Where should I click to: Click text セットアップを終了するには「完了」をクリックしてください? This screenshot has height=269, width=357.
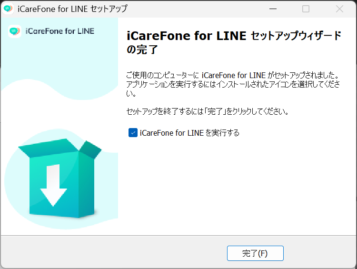208,111
